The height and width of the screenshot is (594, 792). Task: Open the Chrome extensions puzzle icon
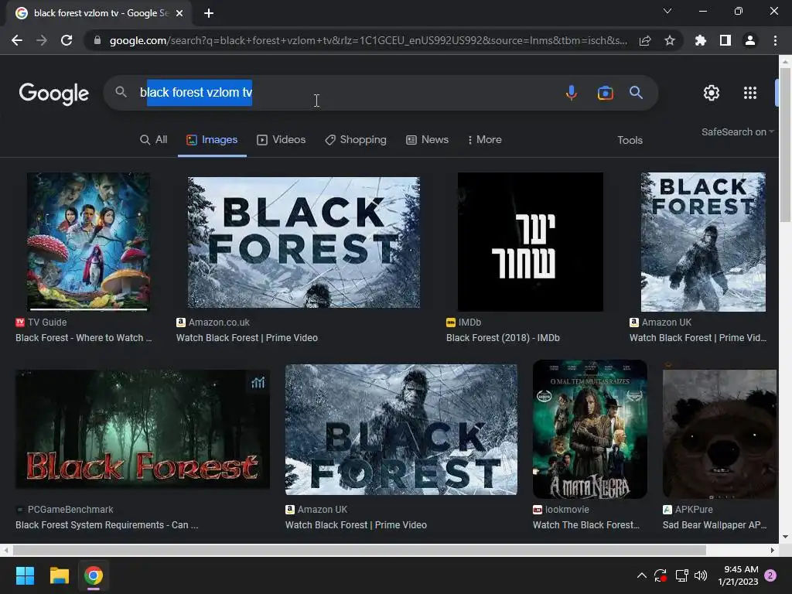(701, 40)
